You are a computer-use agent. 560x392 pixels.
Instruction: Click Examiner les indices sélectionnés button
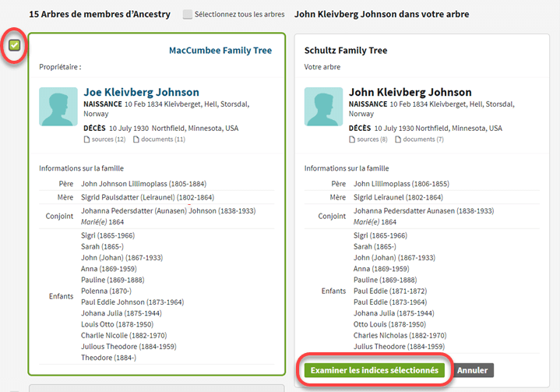(375, 370)
